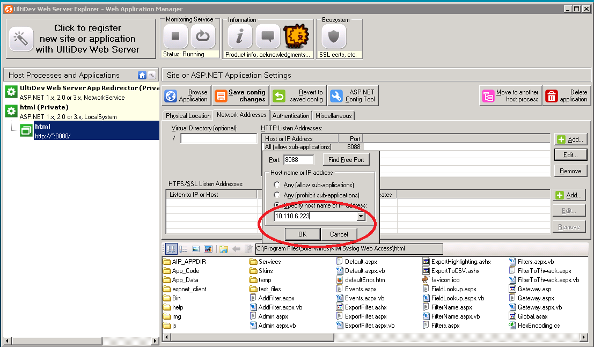
Task: Select Global.asax file
Action: coord(528,316)
